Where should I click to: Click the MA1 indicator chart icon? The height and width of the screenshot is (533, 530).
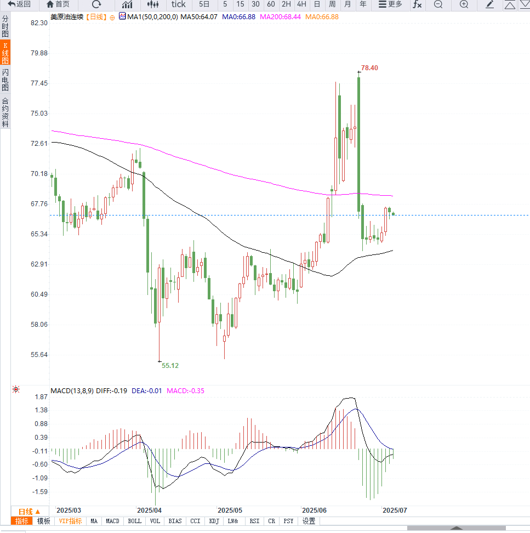pyautogui.click(x=122, y=17)
